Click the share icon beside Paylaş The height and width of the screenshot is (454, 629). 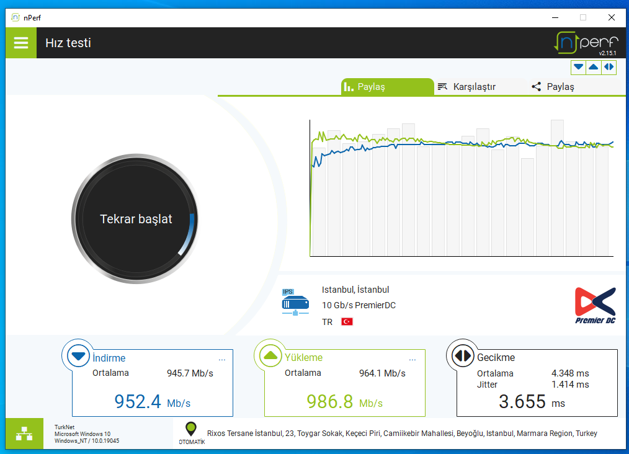537,87
